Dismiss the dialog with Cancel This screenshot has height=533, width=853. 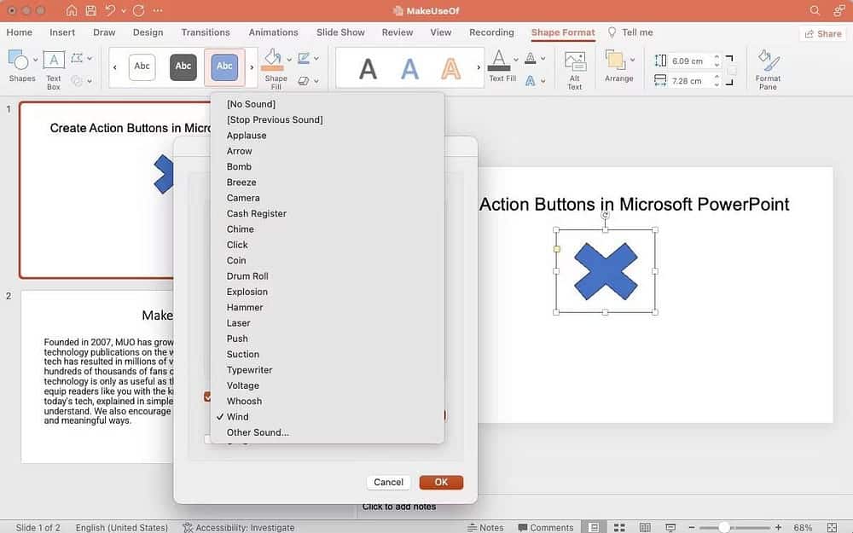pyautogui.click(x=388, y=482)
